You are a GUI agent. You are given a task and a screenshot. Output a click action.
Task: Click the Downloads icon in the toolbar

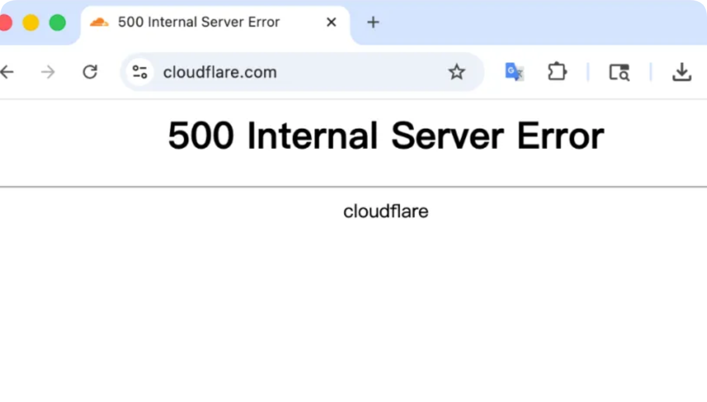682,72
